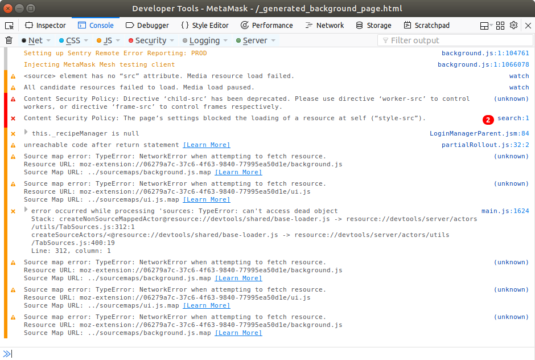Image resolution: width=535 pixels, height=360 pixels.
Task: Open source link background.js:1:1066078
Action: 483,64
